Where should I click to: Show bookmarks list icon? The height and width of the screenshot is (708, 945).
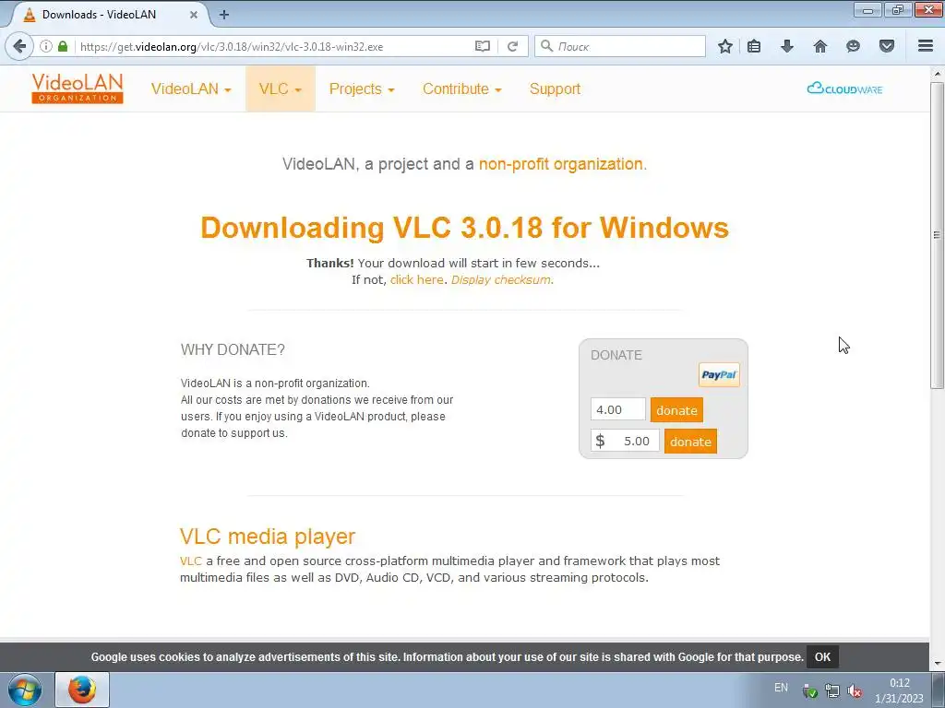(754, 46)
